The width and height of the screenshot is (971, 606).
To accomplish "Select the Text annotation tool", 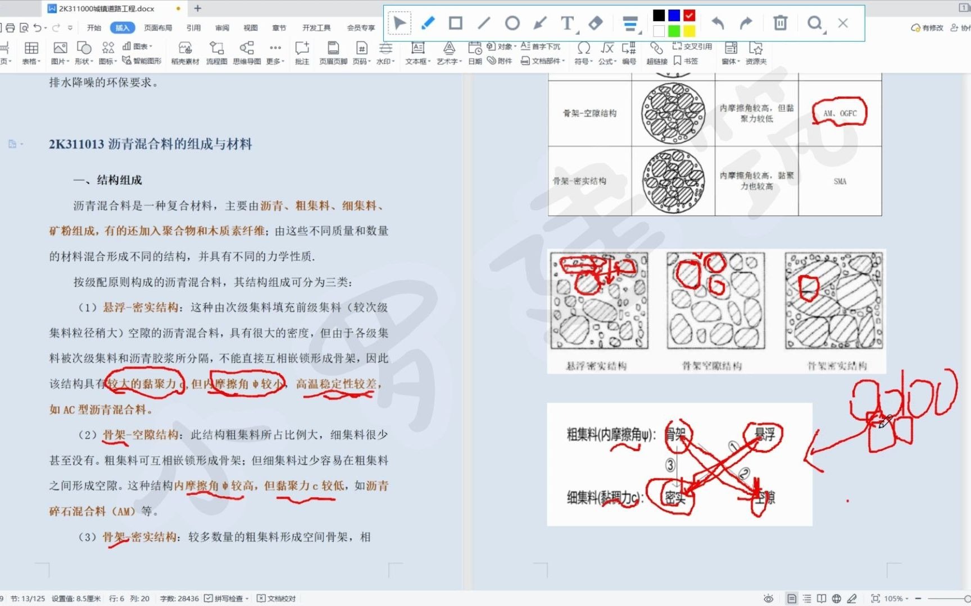I will (x=567, y=23).
